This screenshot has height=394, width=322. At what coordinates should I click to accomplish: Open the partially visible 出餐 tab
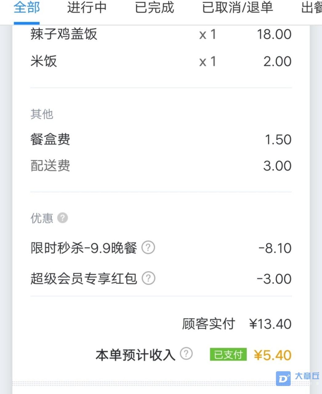coord(312,7)
